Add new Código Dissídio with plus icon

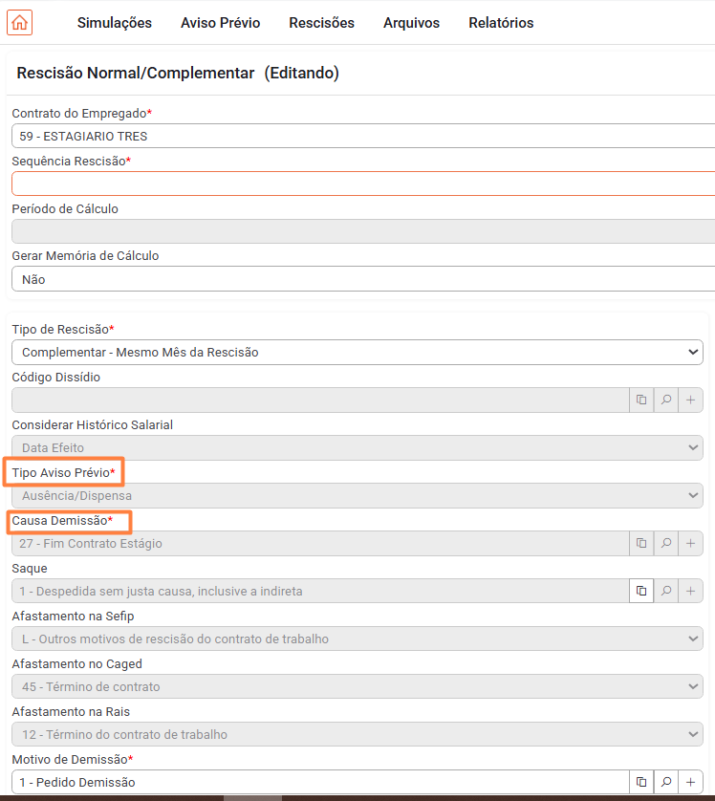click(690, 400)
